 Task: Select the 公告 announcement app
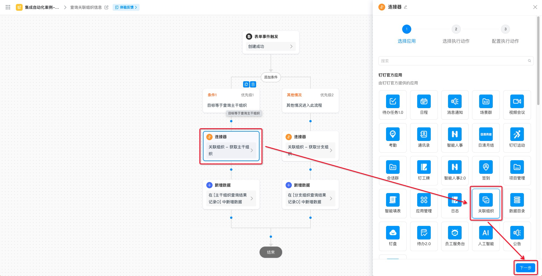coord(517,236)
